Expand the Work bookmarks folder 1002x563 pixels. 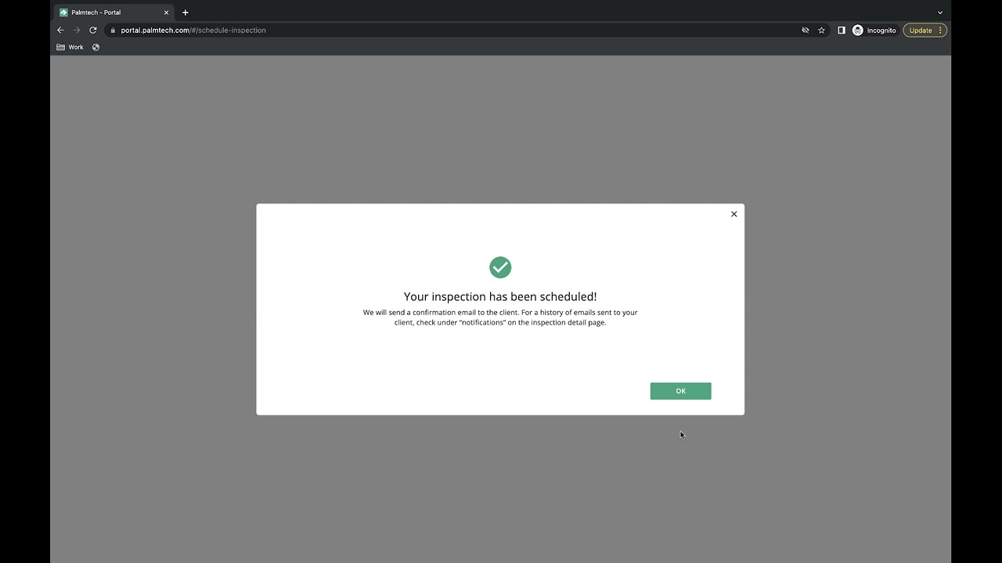(x=70, y=47)
